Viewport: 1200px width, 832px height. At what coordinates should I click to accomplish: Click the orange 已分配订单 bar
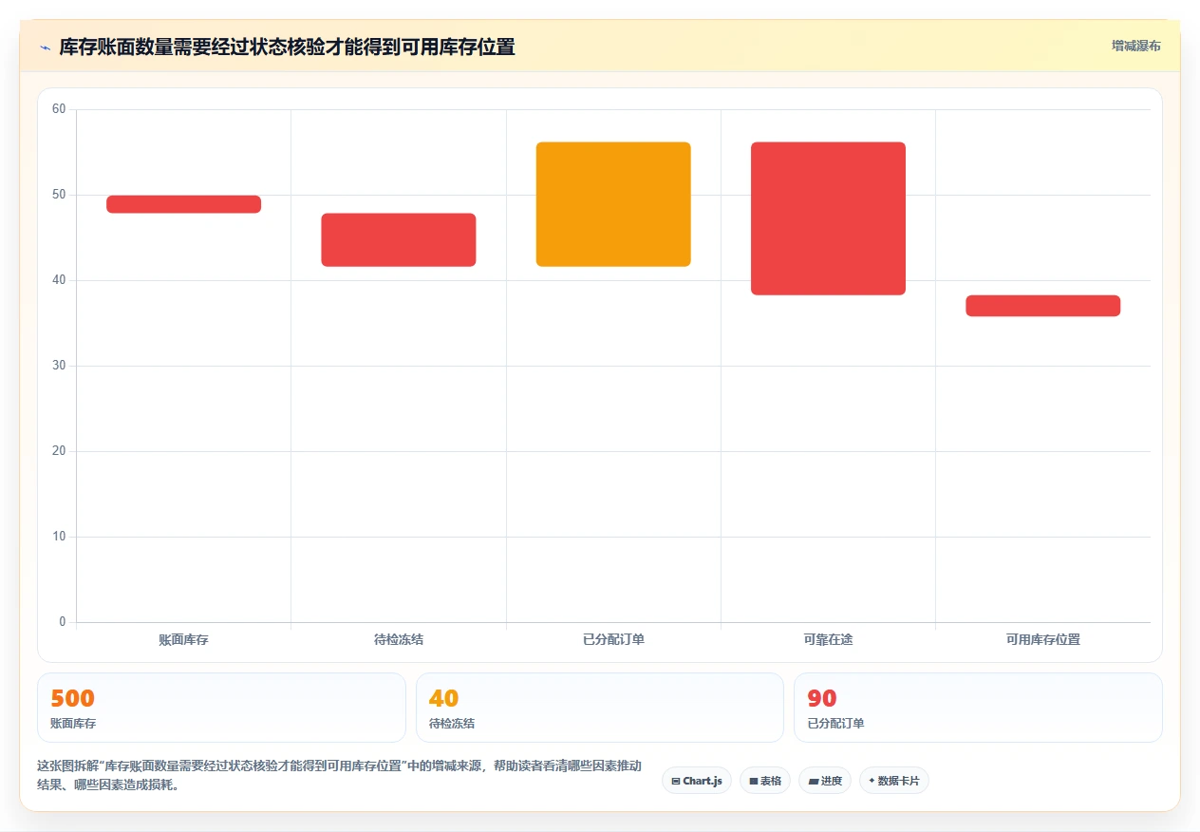point(613,204)
